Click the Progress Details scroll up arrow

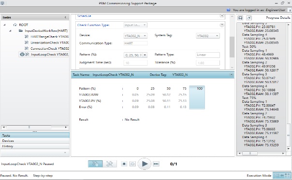(289, 25)
